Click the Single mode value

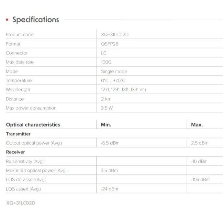(114, 72)
